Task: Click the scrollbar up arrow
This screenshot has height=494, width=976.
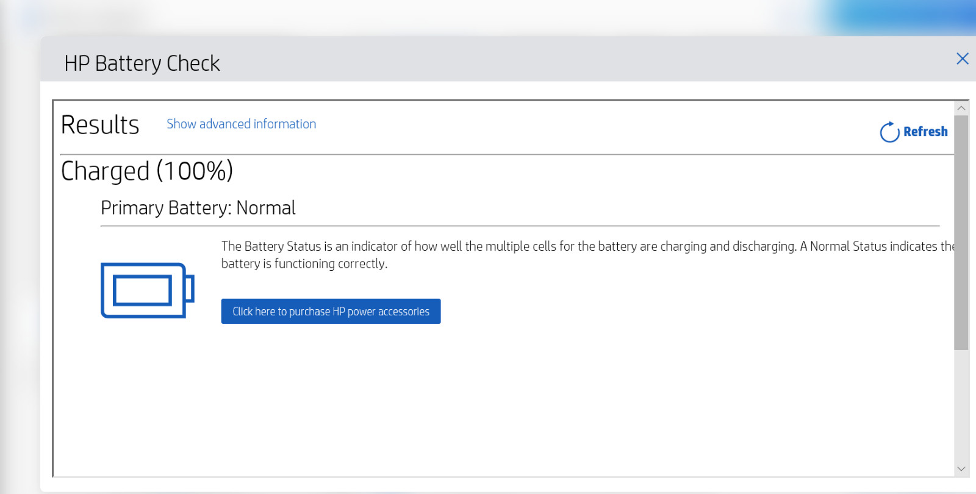Action: coord(961,108)
